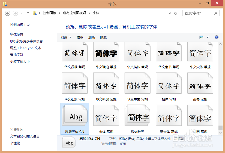
Task: Select the 幼圆 常规 font icon
Action: [x=200, y=115]
